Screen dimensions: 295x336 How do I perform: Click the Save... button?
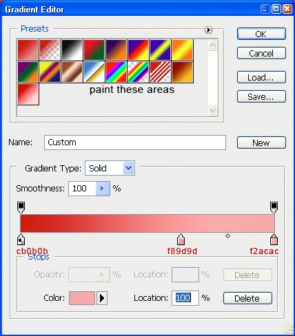click(261, 96)
